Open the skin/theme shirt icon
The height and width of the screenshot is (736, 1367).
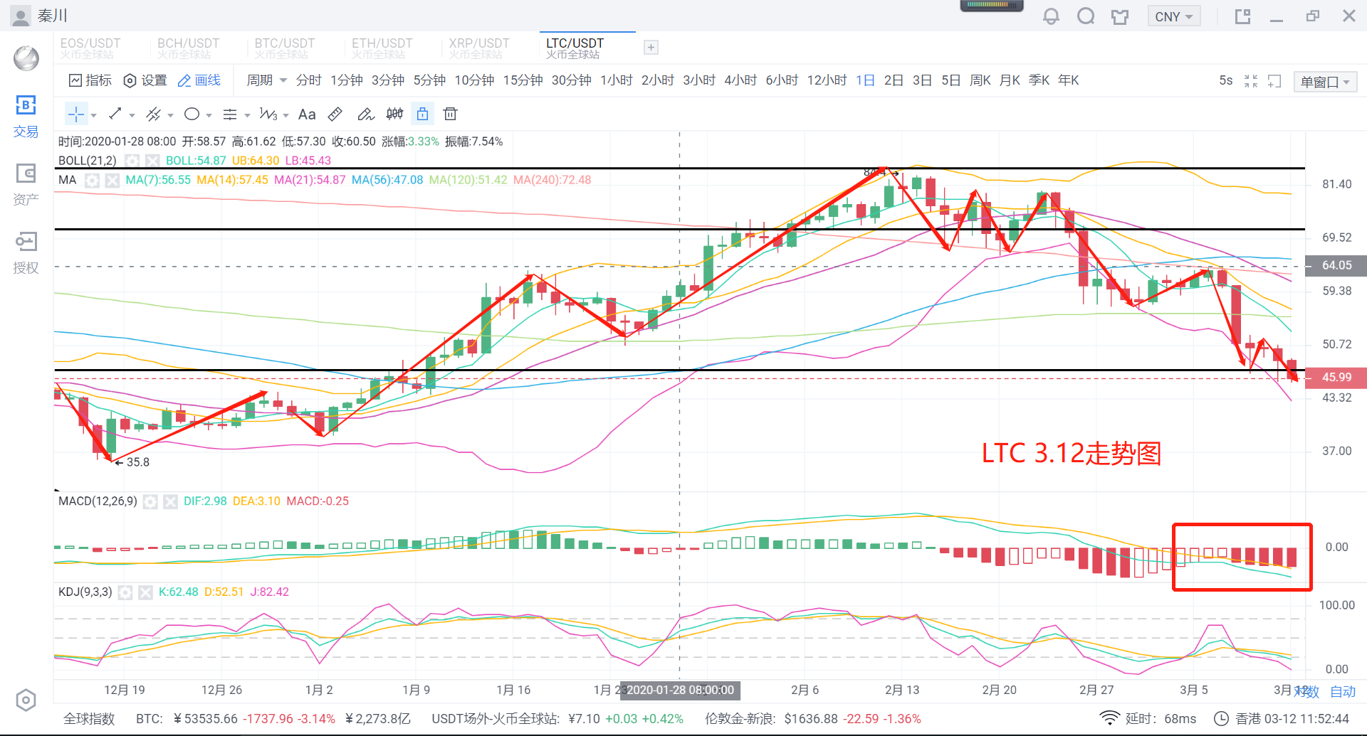(1120, 16)
